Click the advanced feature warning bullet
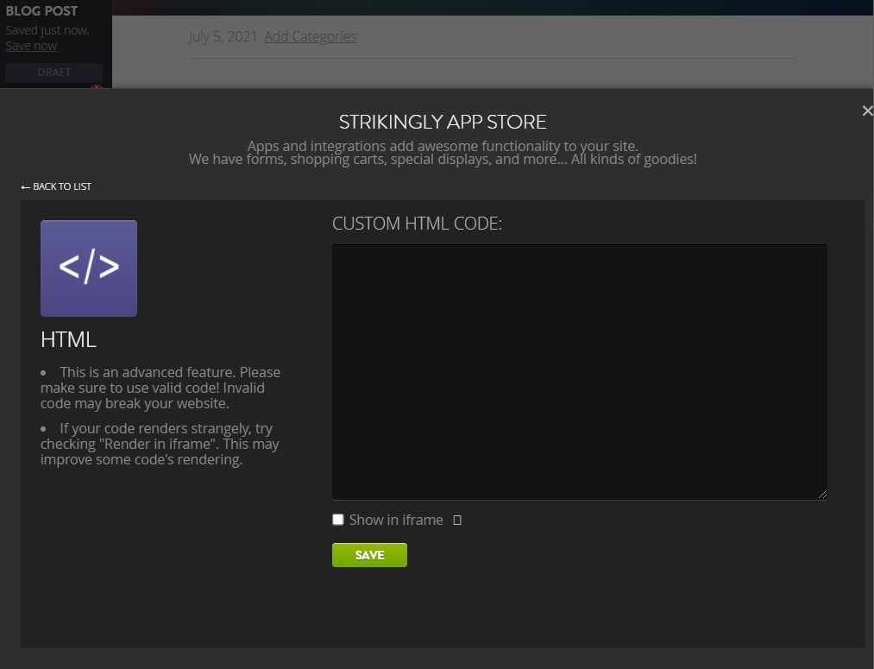The width and height of the screenshot is (874, 669). click(160, 388)
